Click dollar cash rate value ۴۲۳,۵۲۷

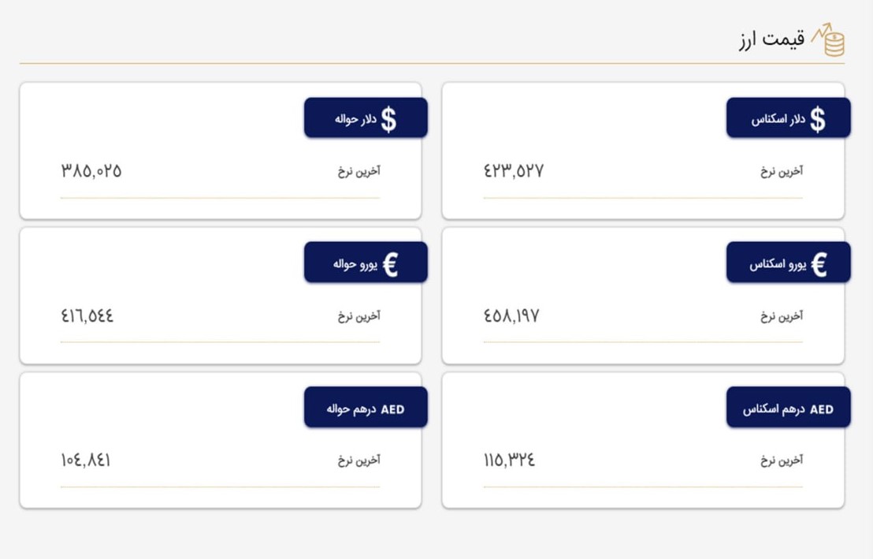click(x=514, y=170)
